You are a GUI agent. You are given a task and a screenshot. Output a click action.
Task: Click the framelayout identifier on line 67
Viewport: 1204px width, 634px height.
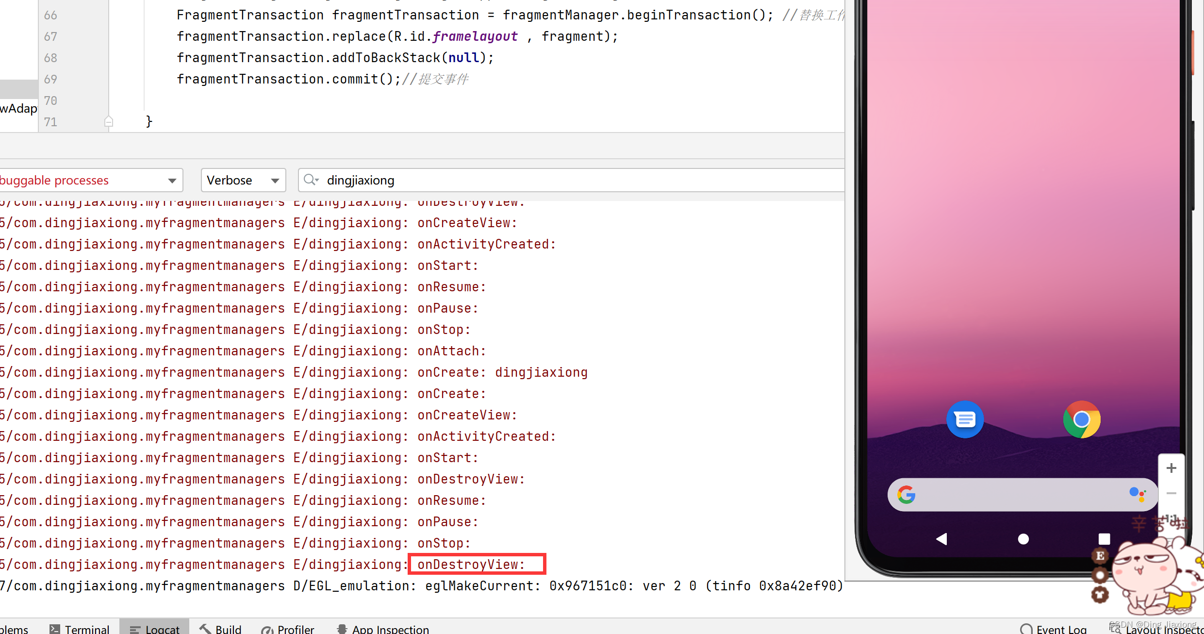475,36
